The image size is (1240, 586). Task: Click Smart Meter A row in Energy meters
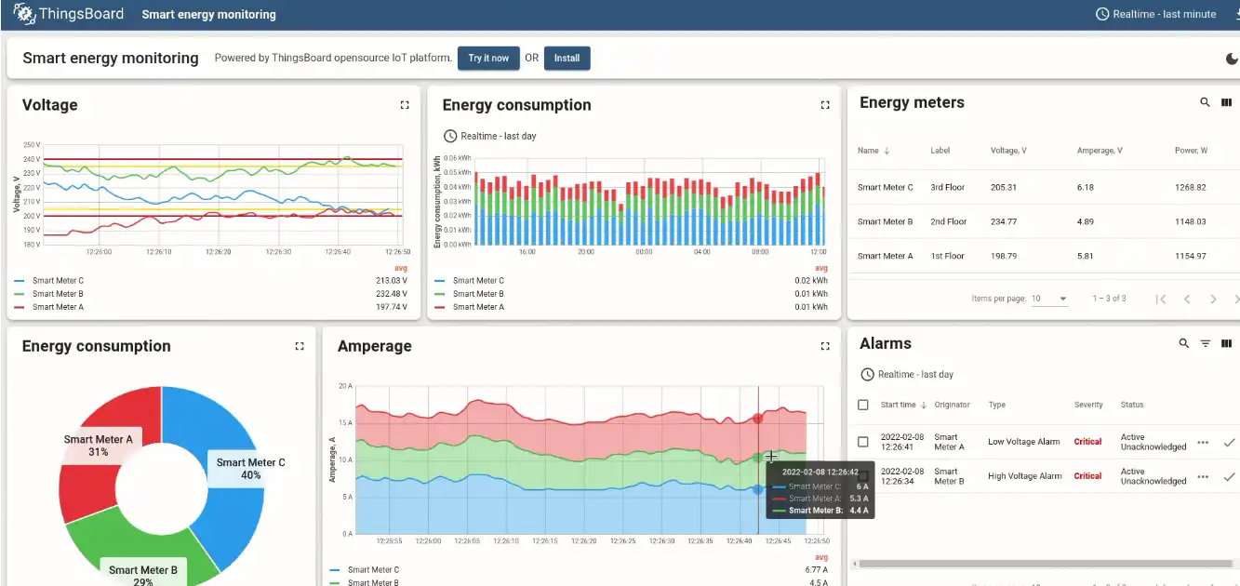1044,256
